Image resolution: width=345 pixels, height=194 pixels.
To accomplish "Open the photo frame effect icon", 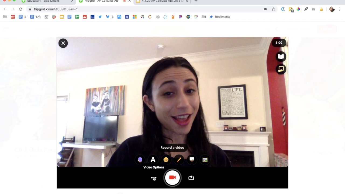I will pos(205,160).
